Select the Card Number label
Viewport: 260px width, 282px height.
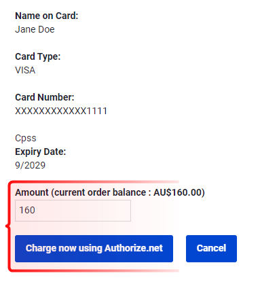45,97
